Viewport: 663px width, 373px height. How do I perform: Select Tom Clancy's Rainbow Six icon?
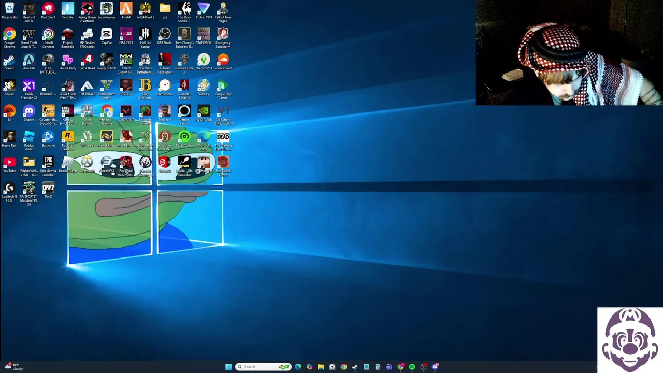tap(184, 38)
